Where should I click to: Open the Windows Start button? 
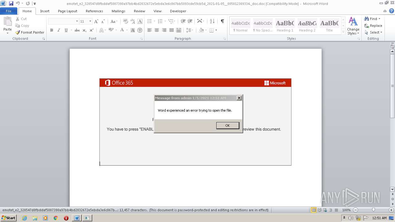tap(8, 218)
